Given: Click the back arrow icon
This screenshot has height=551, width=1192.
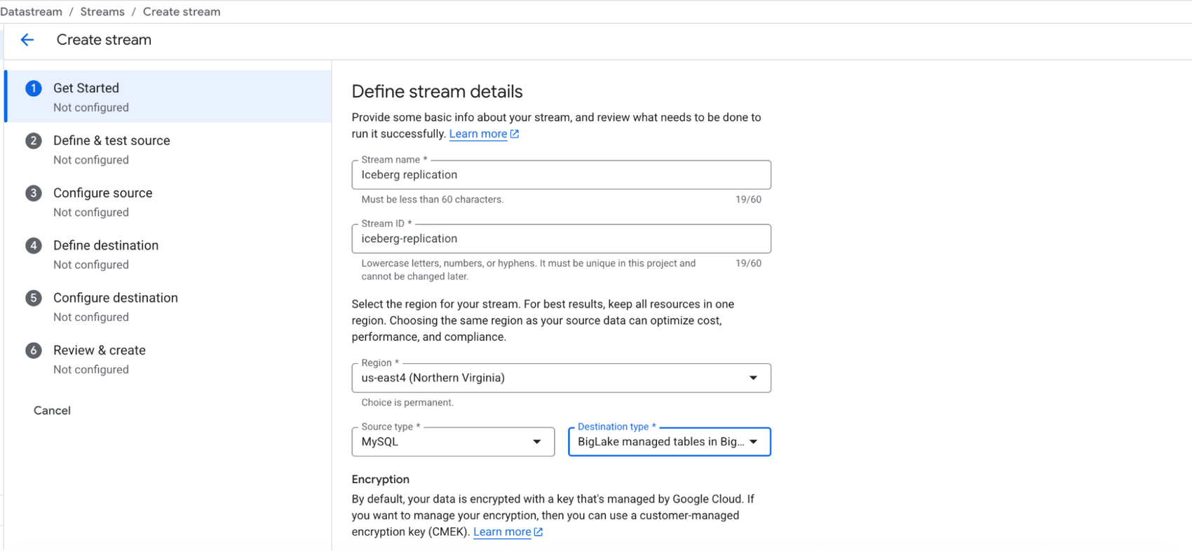Looking at the screenshot, I should click(27, 40).
